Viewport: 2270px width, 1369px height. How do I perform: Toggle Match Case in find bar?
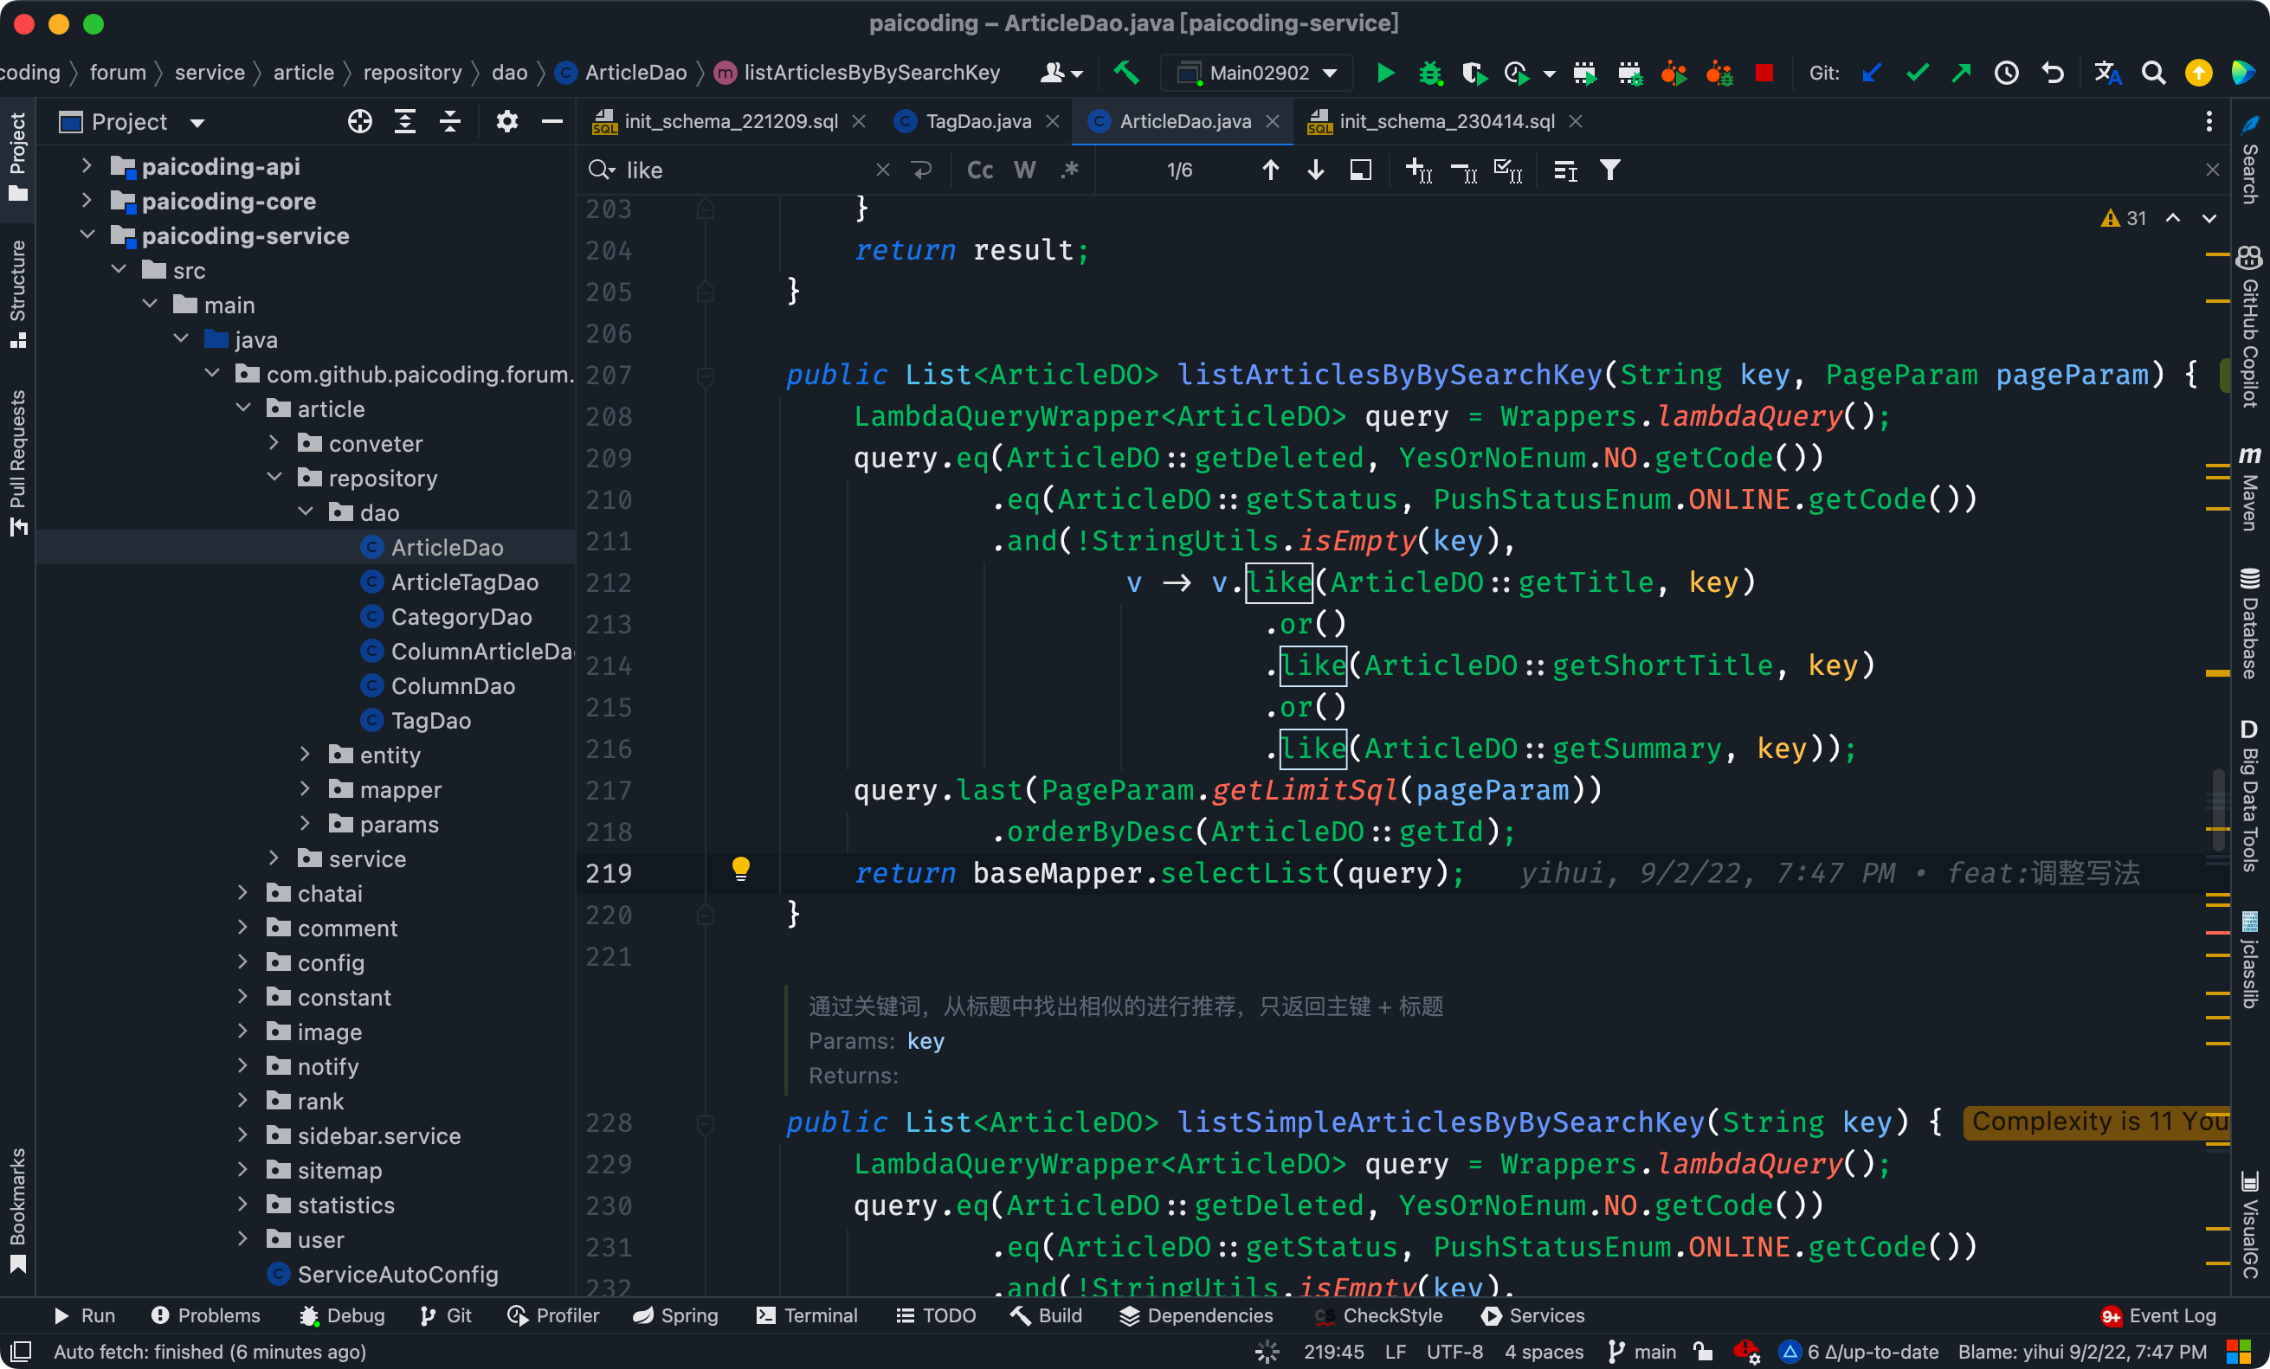[x=979, y=170]
